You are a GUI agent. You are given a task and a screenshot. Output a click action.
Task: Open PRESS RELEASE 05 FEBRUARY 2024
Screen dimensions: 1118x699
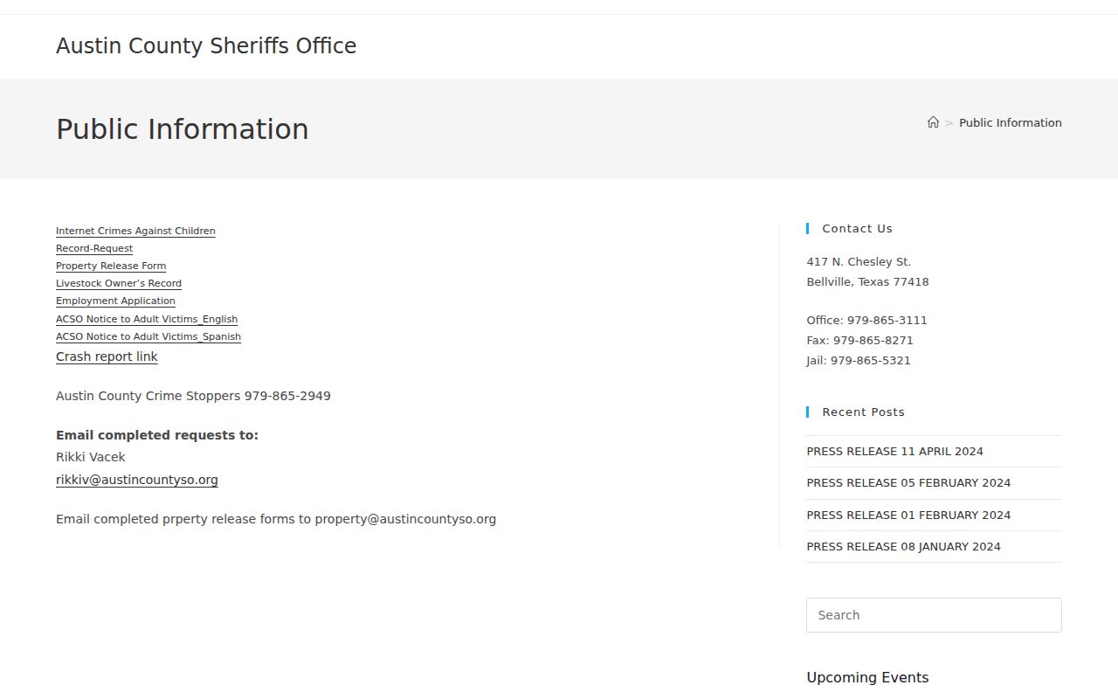908,483
